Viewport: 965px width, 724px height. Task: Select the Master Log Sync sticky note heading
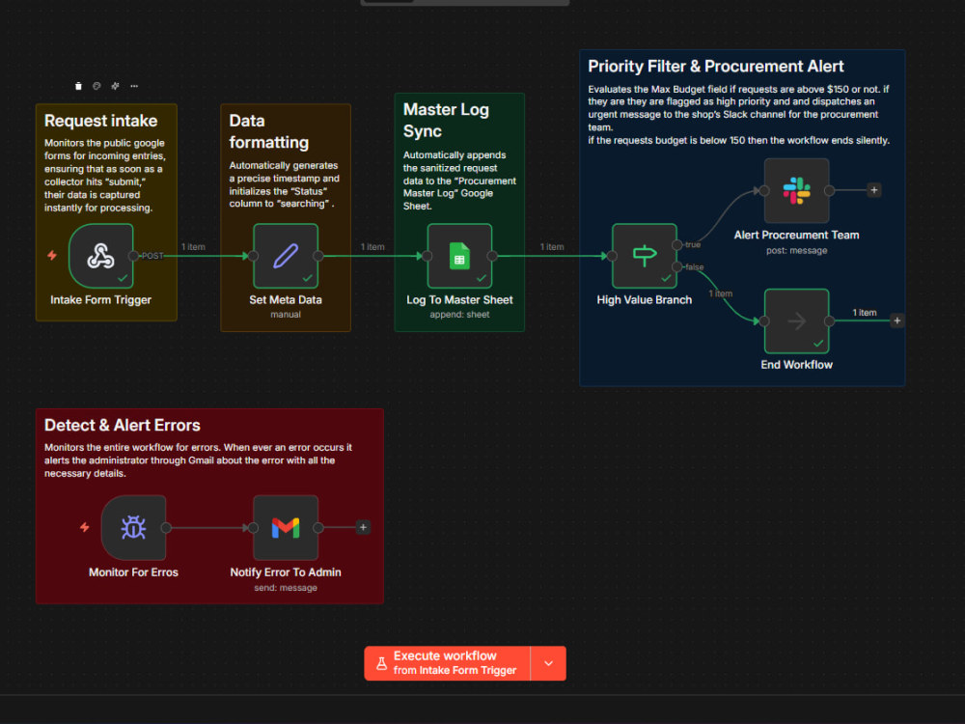point(446,120)
